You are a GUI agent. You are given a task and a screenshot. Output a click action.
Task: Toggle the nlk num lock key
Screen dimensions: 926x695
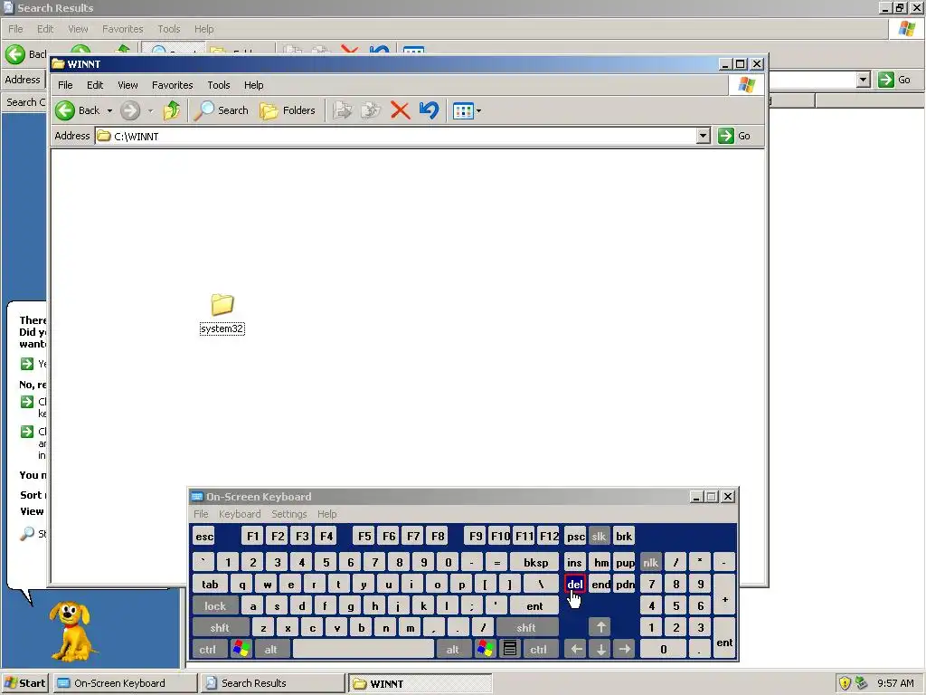coord(650,562)
